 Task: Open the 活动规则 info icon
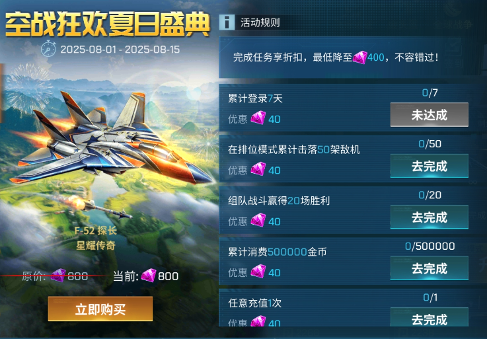pos(227,22)
